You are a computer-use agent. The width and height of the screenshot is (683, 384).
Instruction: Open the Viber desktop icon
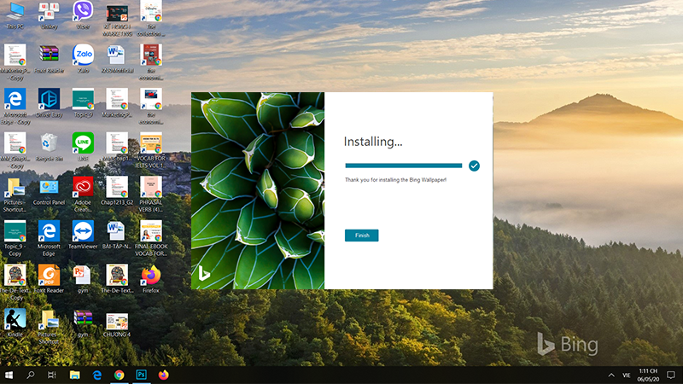83,11
